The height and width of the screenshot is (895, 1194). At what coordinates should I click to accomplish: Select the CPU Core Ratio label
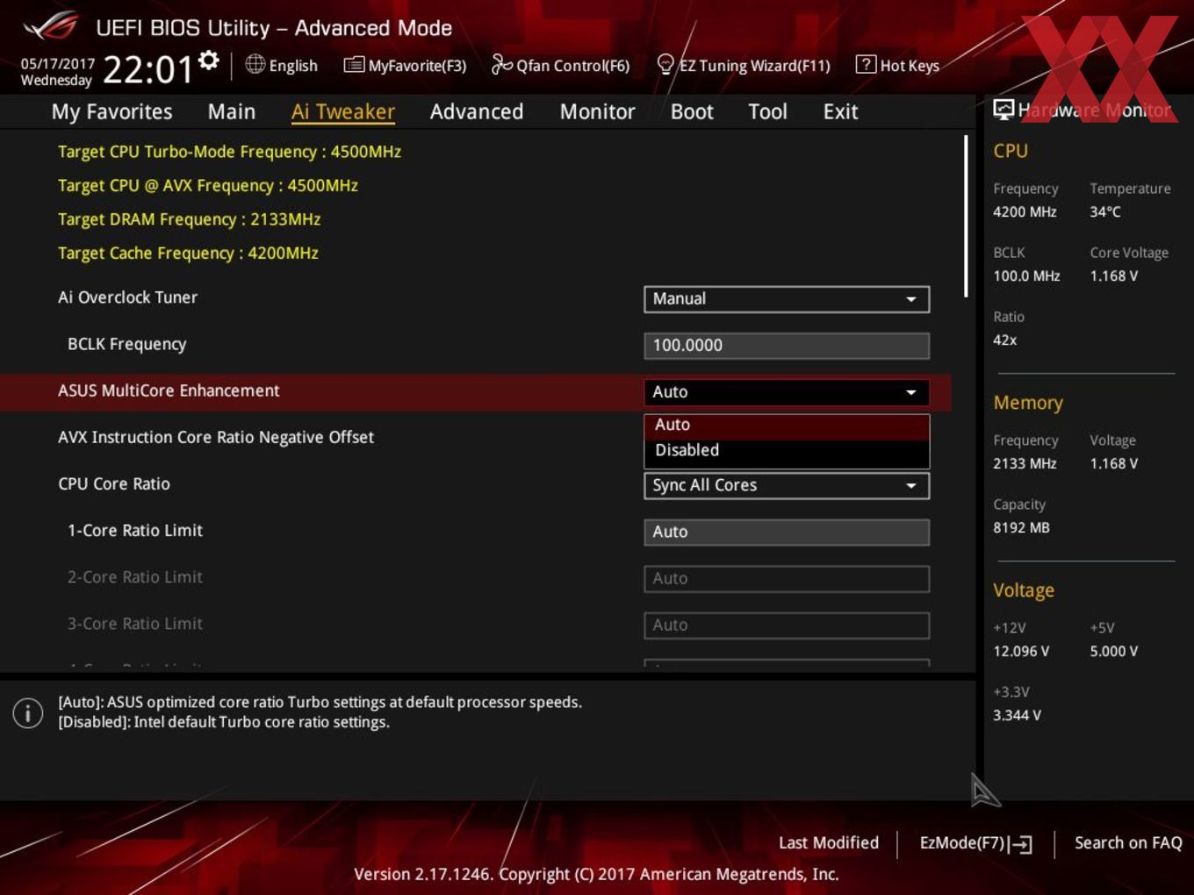coord(114,483)
